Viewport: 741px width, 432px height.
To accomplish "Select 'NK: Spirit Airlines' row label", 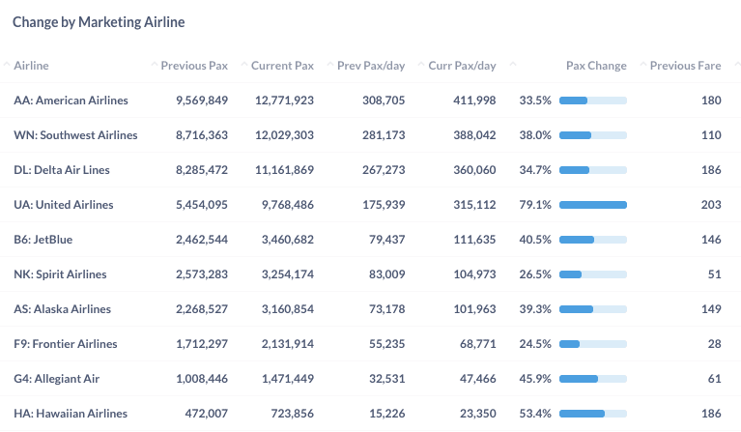I will pyautogui.click(x=60, y=274).
